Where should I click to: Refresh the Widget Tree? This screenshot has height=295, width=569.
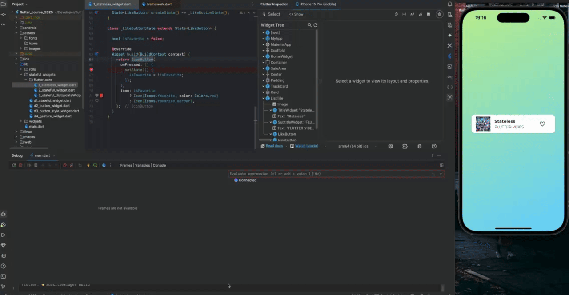(316, 25)
